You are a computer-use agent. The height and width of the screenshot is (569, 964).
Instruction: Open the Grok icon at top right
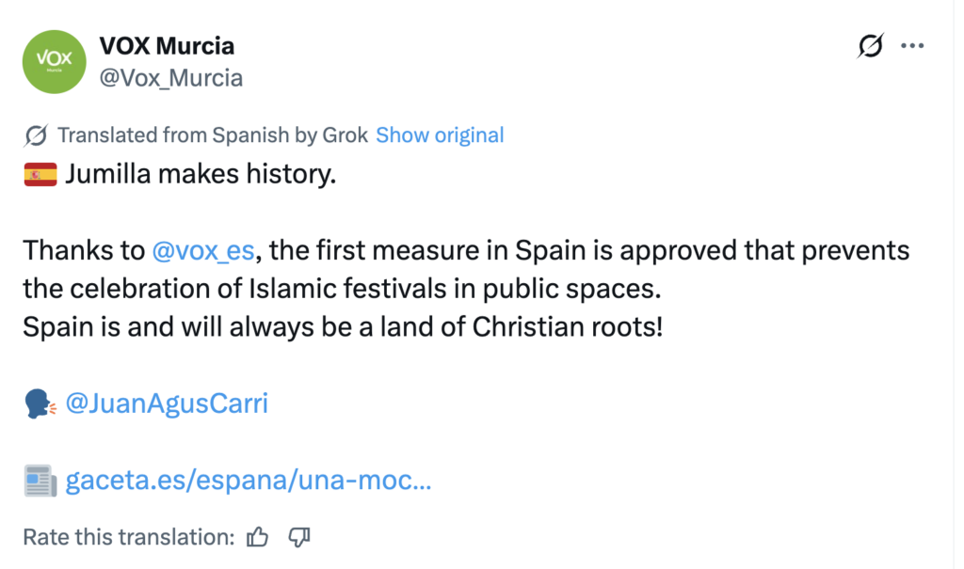click(871, 46)
